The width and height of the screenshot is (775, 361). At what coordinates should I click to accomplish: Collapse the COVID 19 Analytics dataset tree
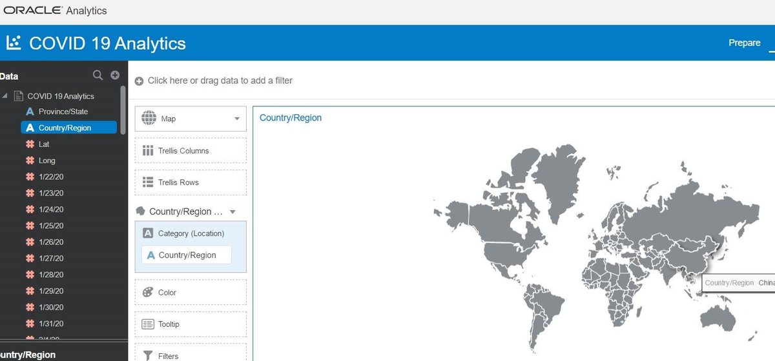[6, 96]
